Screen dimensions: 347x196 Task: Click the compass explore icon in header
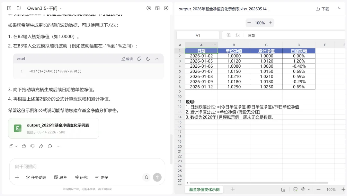pos(166,8)
